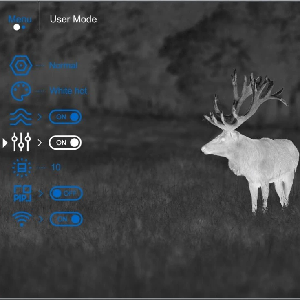Open the sliders User Mode icon

(21, 142)
